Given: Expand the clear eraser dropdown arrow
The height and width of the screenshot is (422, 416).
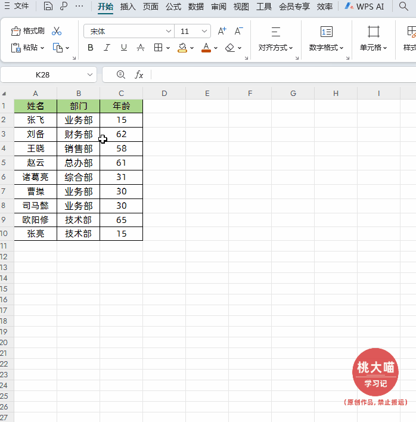Looking at the screenshot, I should [240, 48].
